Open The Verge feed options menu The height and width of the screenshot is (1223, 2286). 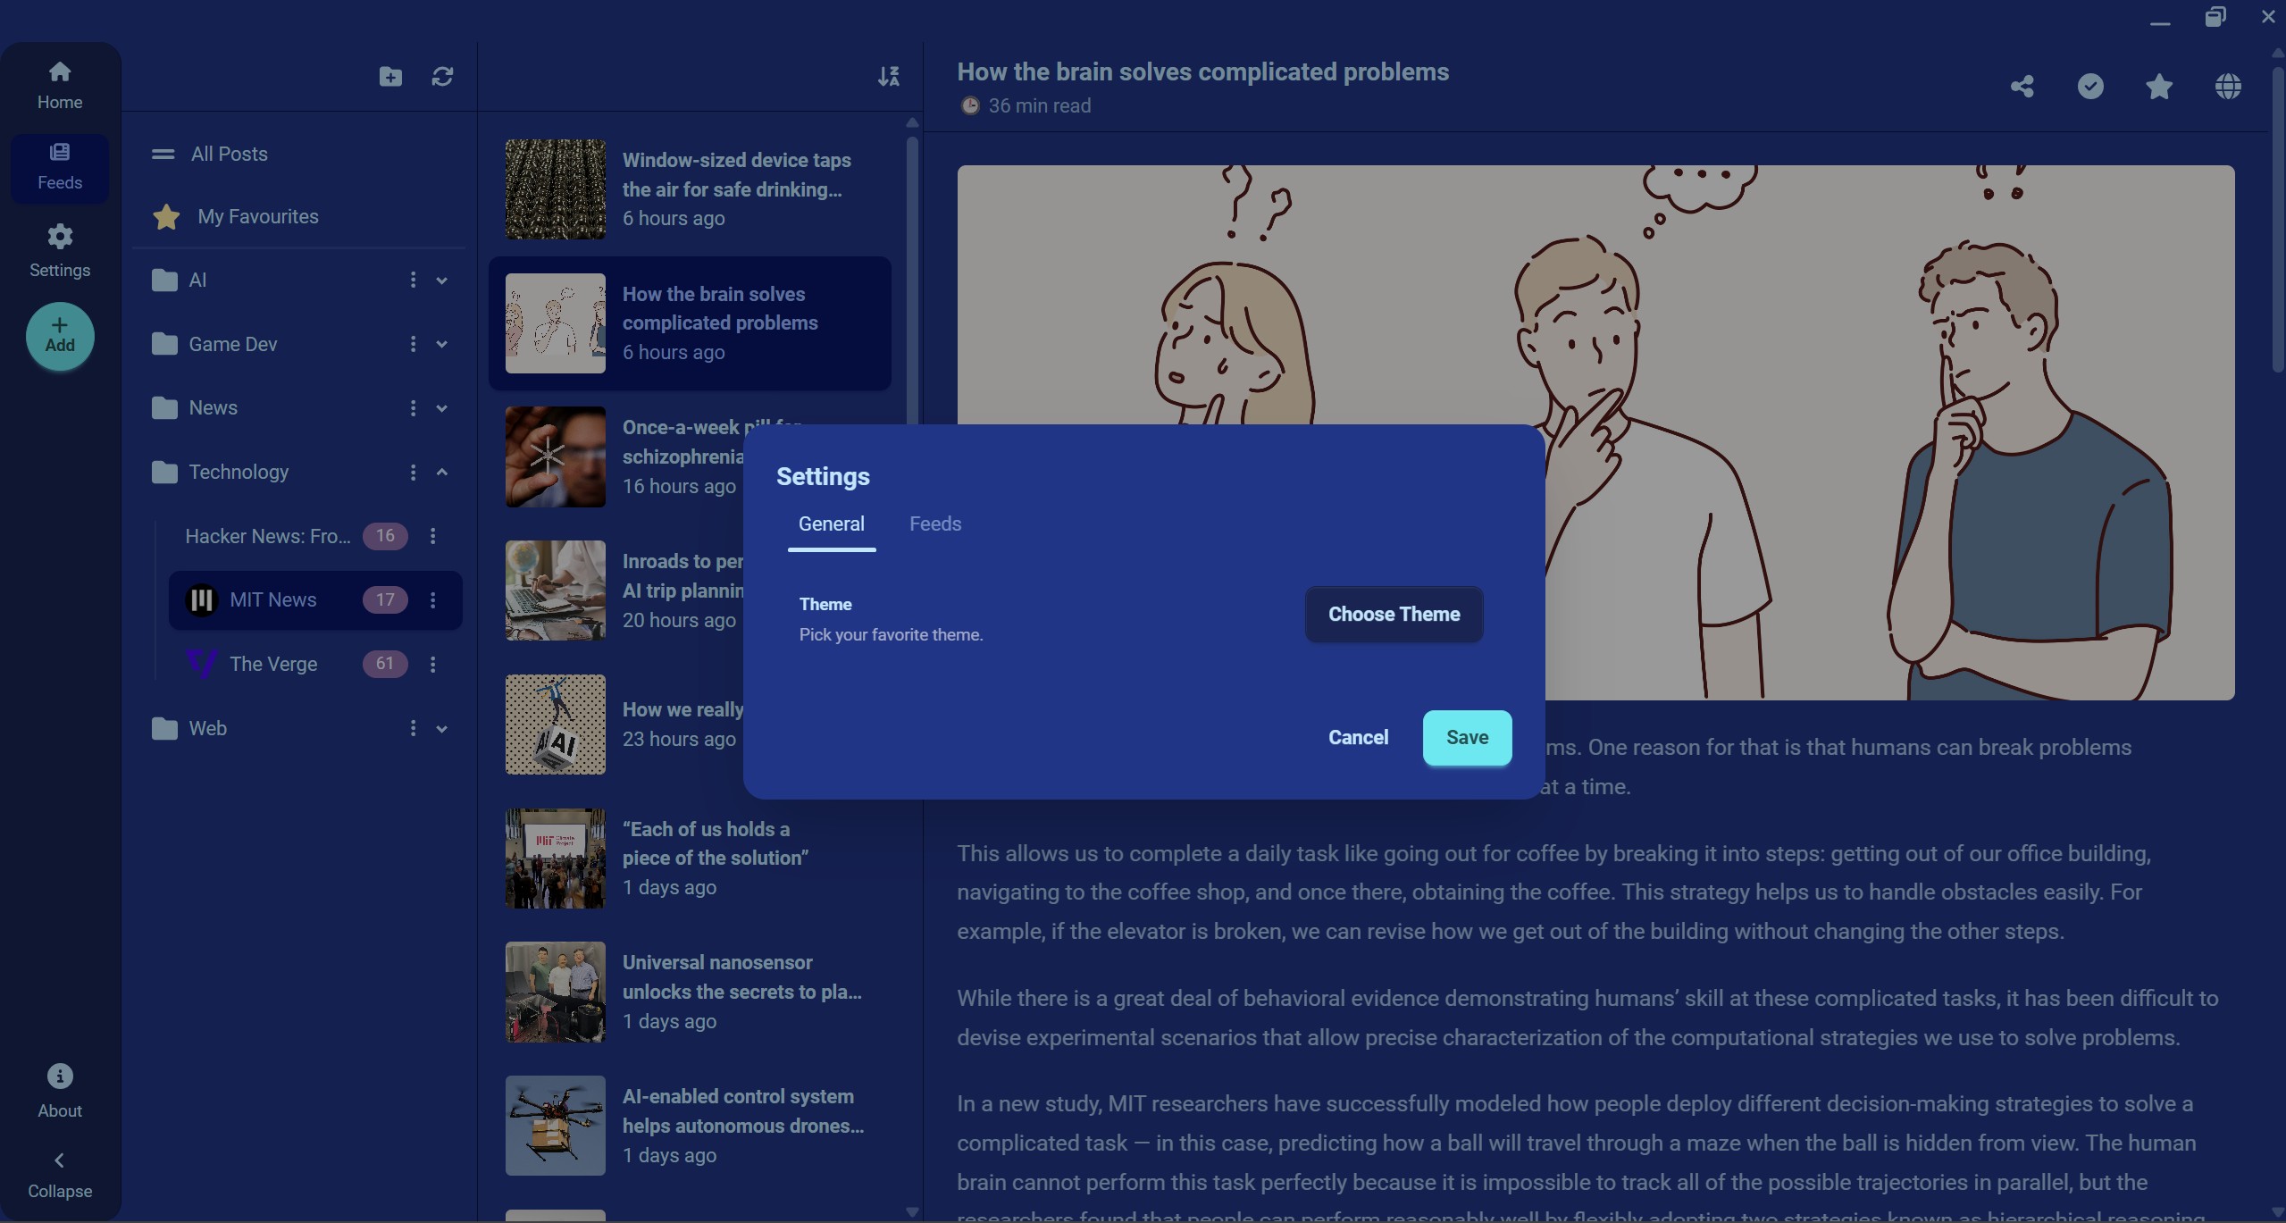[x=433, y=664]
